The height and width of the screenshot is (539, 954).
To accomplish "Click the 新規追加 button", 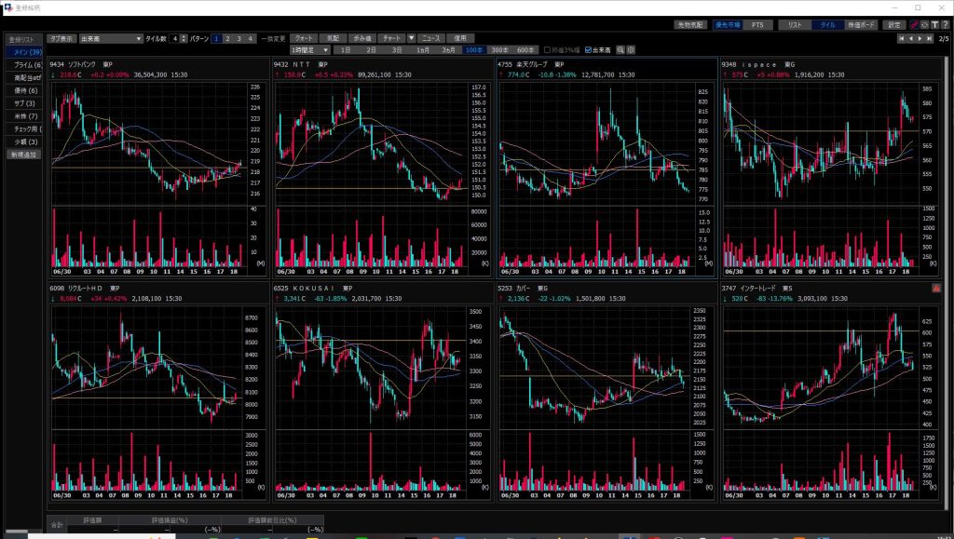I will (x=22, y=155).
